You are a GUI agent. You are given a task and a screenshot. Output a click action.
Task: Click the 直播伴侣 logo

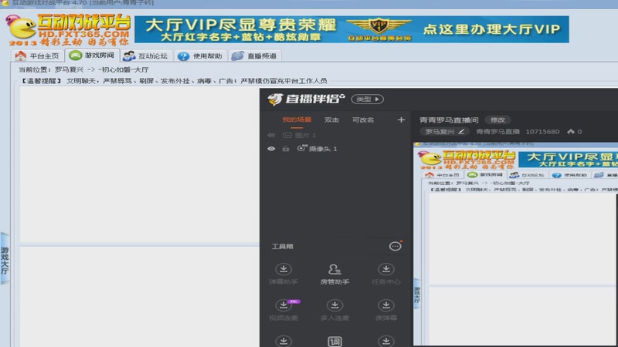click(x=306, y=99)
